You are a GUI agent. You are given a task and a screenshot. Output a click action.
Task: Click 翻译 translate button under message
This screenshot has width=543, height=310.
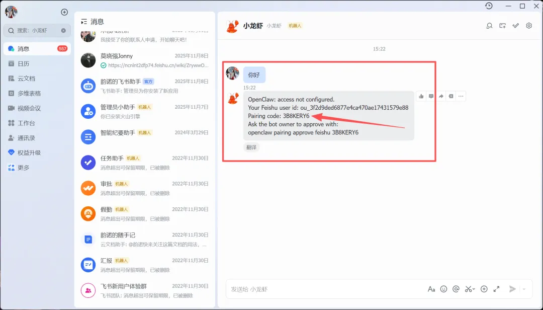(x=251, y=147)
